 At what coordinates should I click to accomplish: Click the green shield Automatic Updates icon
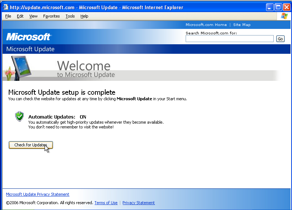[19, 116]
